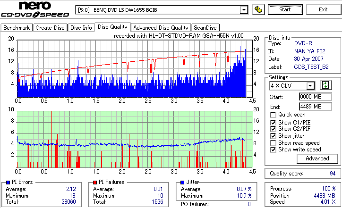Click PI Errors average 2.12
Screen dimensions: 342x208
pos(71,189)
